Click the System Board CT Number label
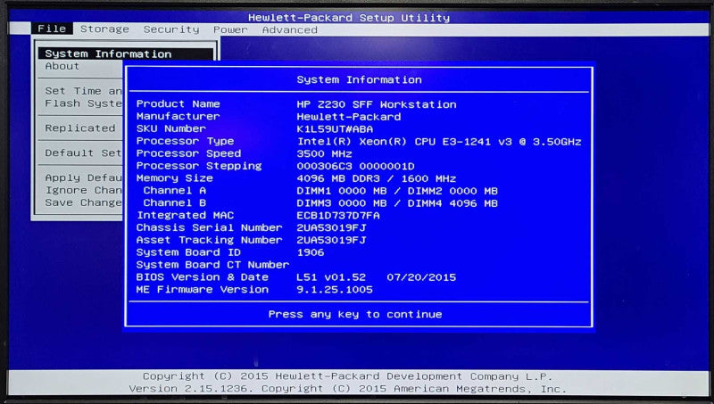Screen dimensions: 714x404 pyautogui.click(x=212, y=265)
